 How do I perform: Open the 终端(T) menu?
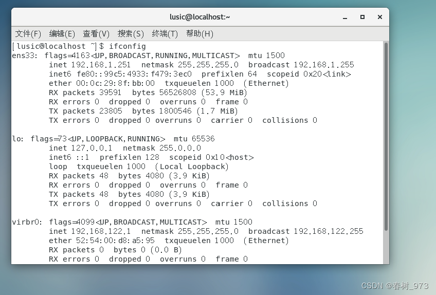pyautogui.click(x=165, y=34)
